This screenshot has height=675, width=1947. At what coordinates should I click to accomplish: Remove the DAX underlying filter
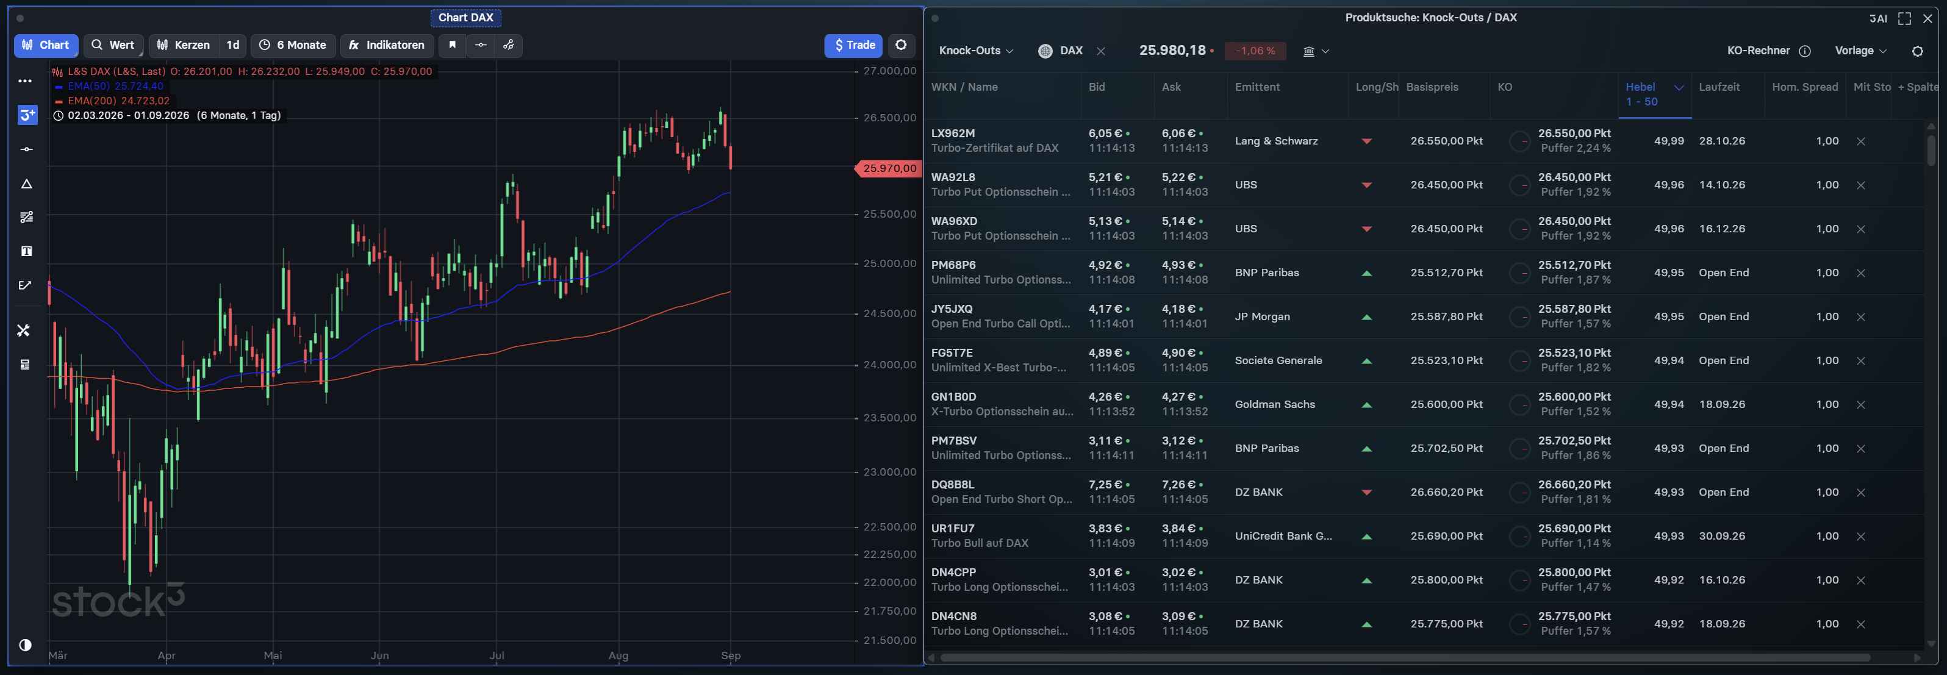pyautogui.click(x=1100, y=51)
